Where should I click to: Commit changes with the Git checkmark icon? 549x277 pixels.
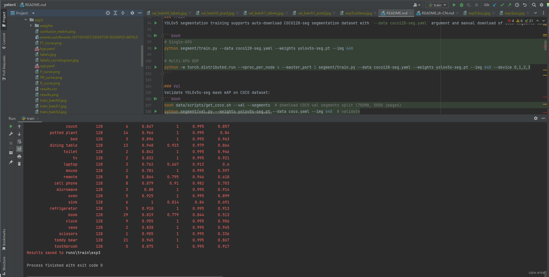tap(502, 5)
